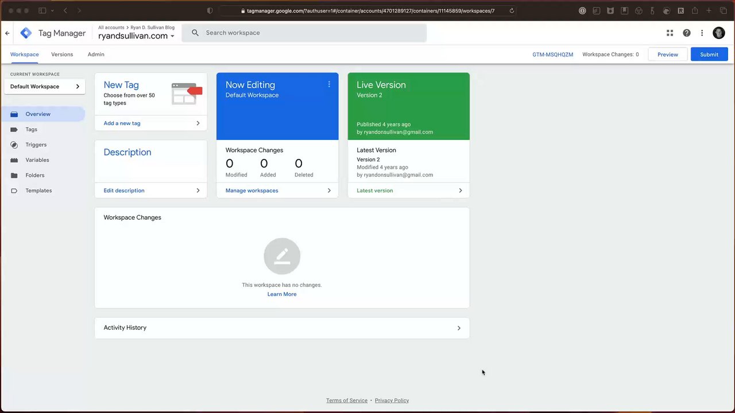Open the three-dot more options menu in header
Viewport: 735px width, 413px height.
pos(702,33)
